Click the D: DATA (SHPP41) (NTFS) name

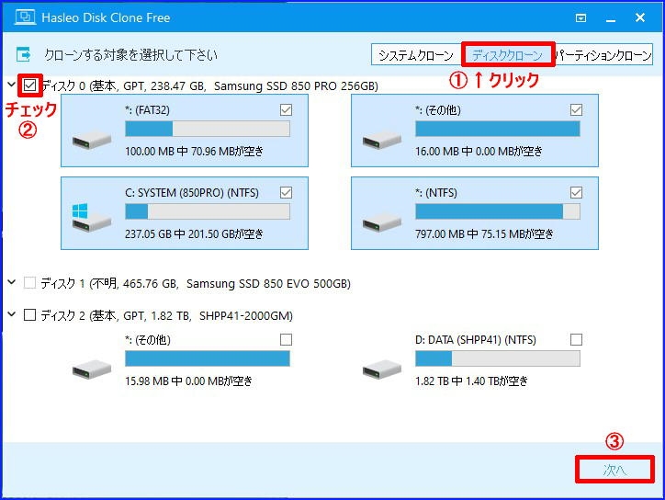(x=476, y=339)
